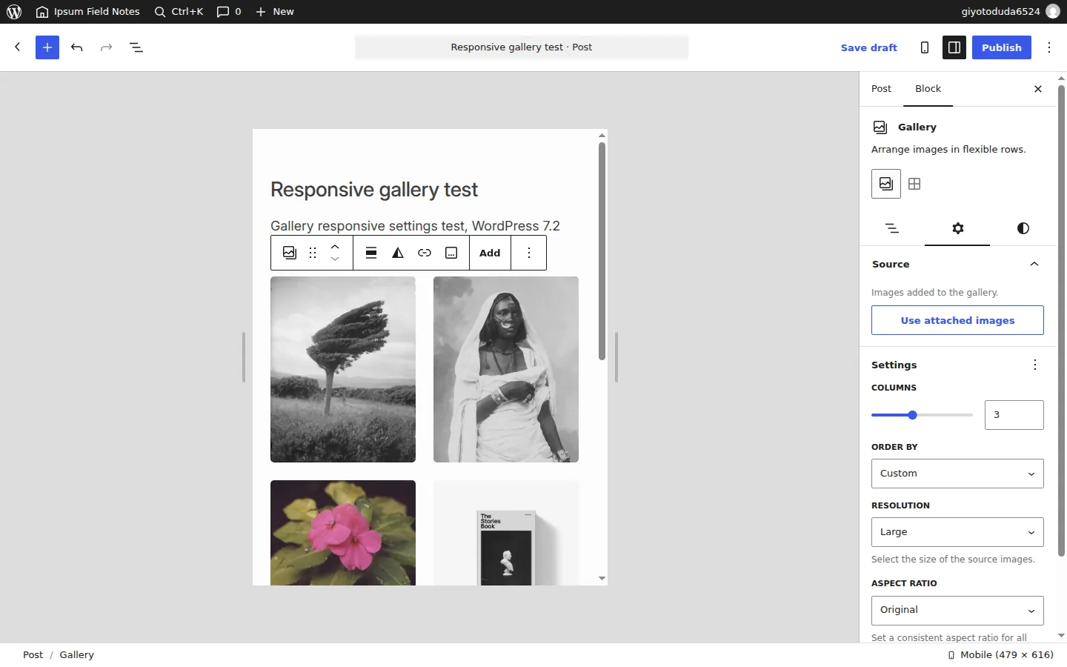The image size is (1067, 667).
Task: Open the document overview list view
Action: pos(136,47)
